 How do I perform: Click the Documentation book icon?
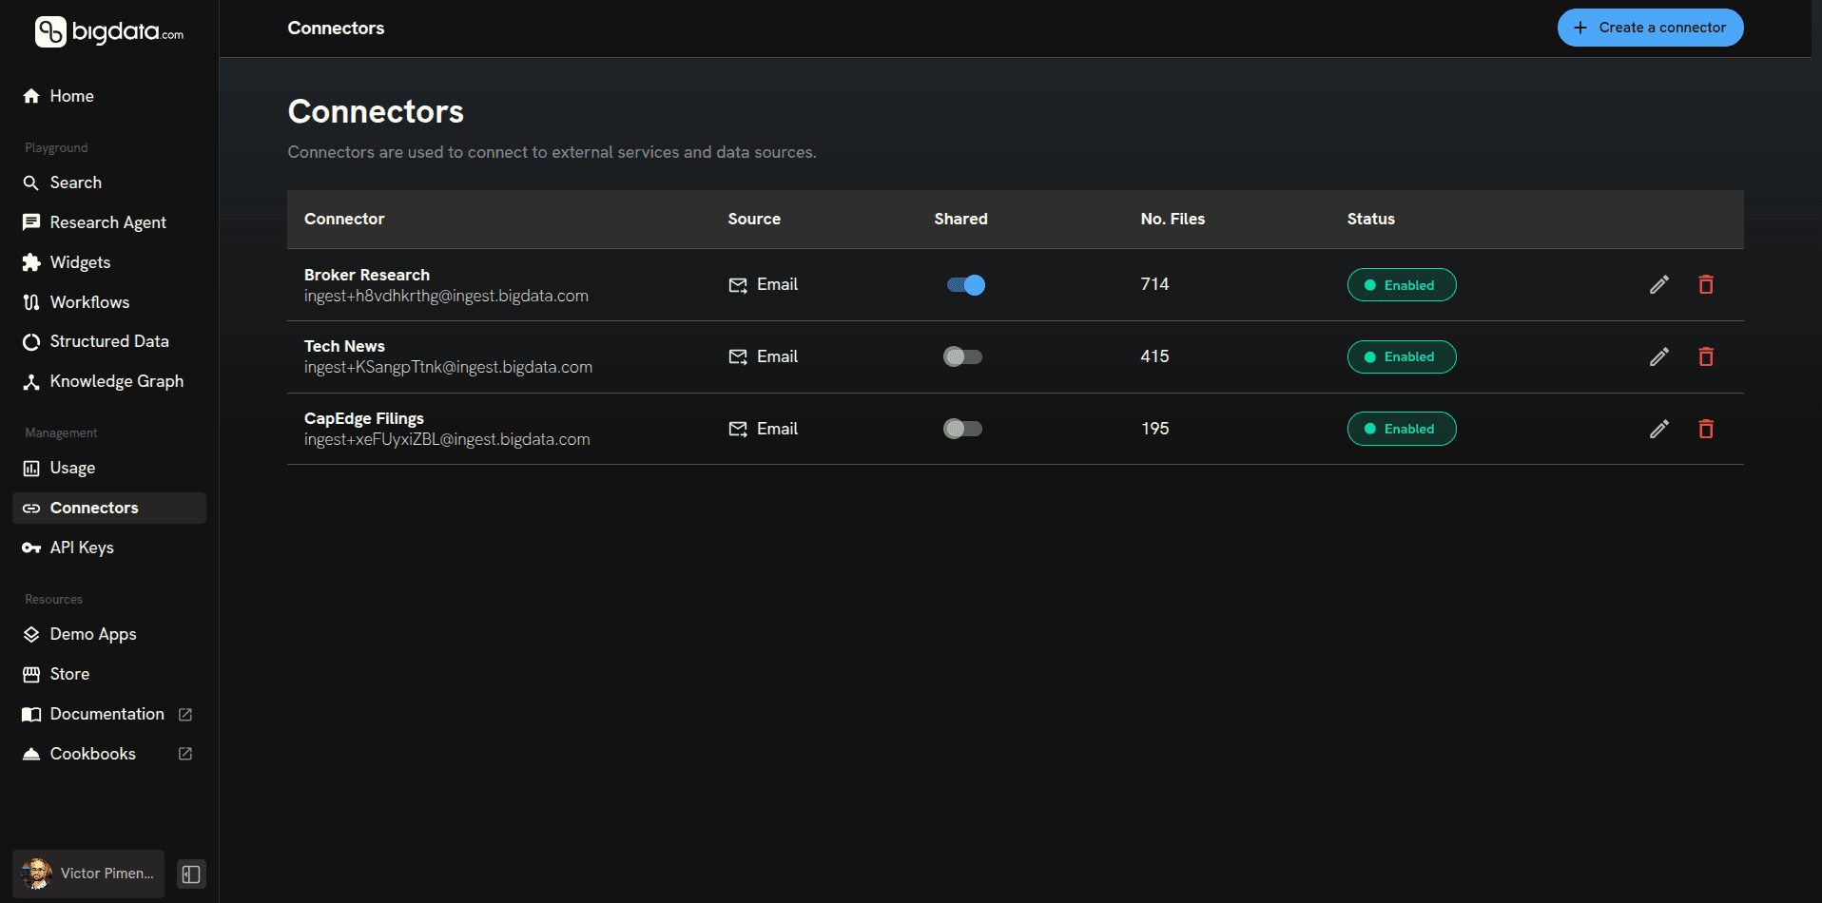pos(31,714)
